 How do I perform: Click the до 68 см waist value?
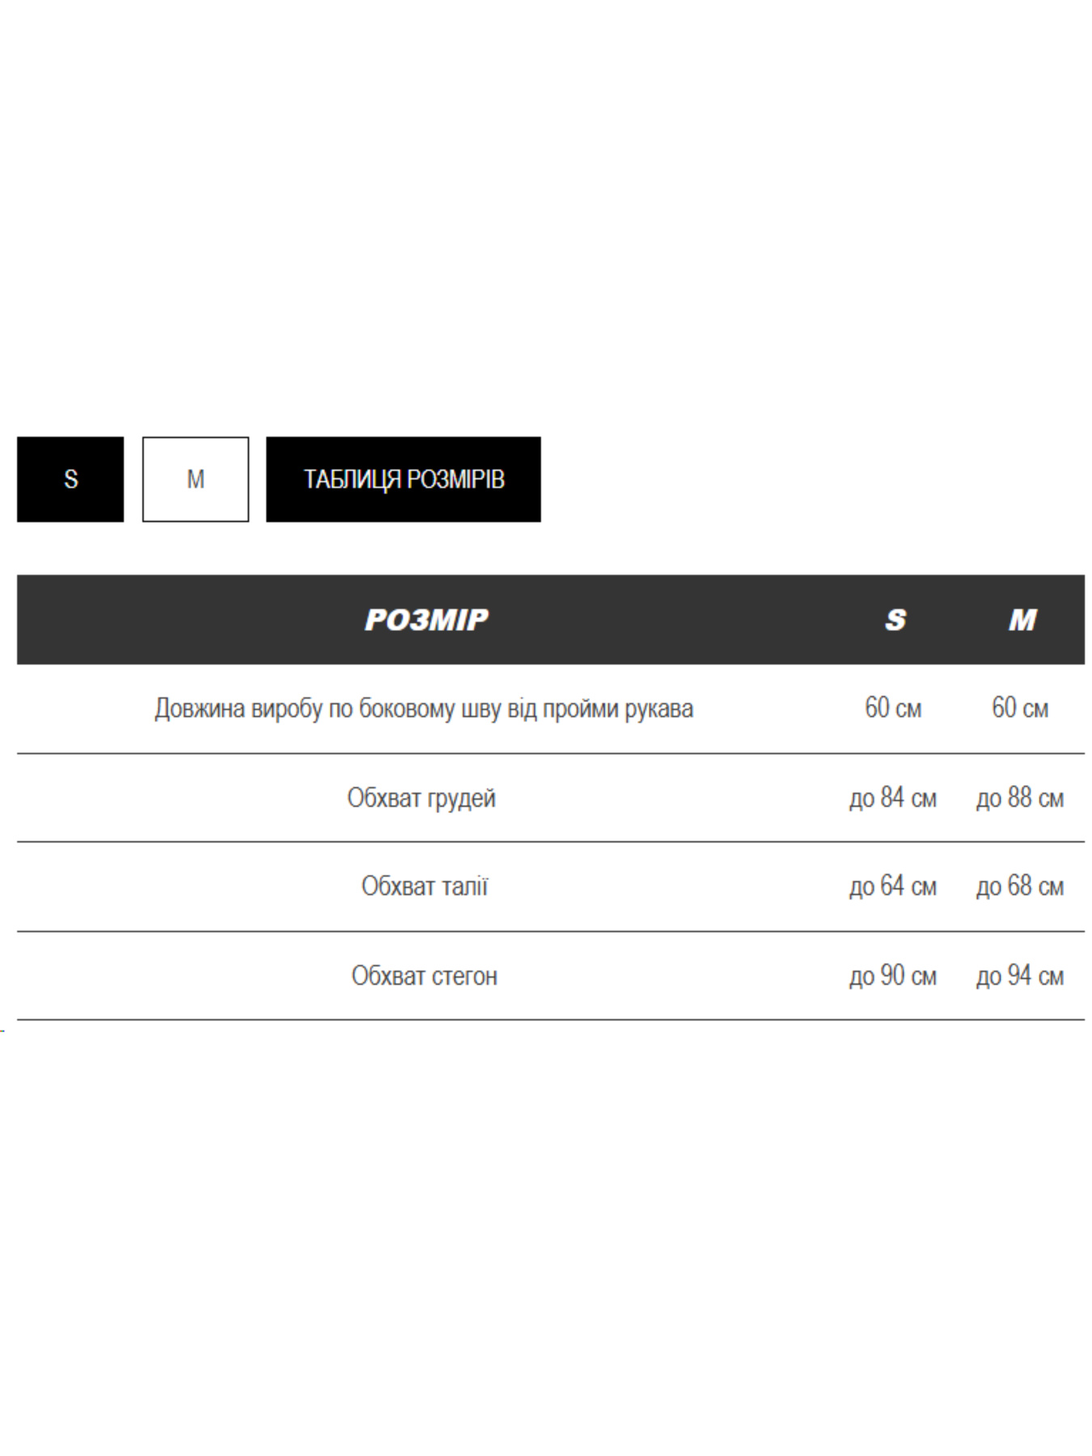(x=1020, y=887)
